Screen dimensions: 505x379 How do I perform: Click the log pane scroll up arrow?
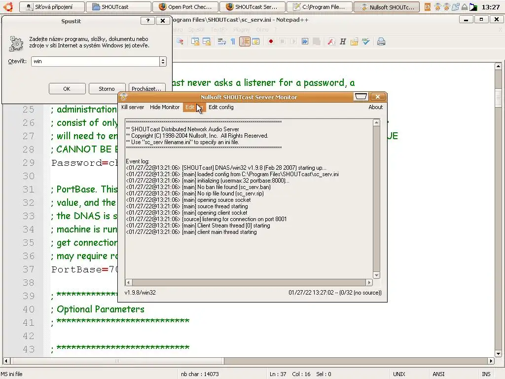[376, 122]
